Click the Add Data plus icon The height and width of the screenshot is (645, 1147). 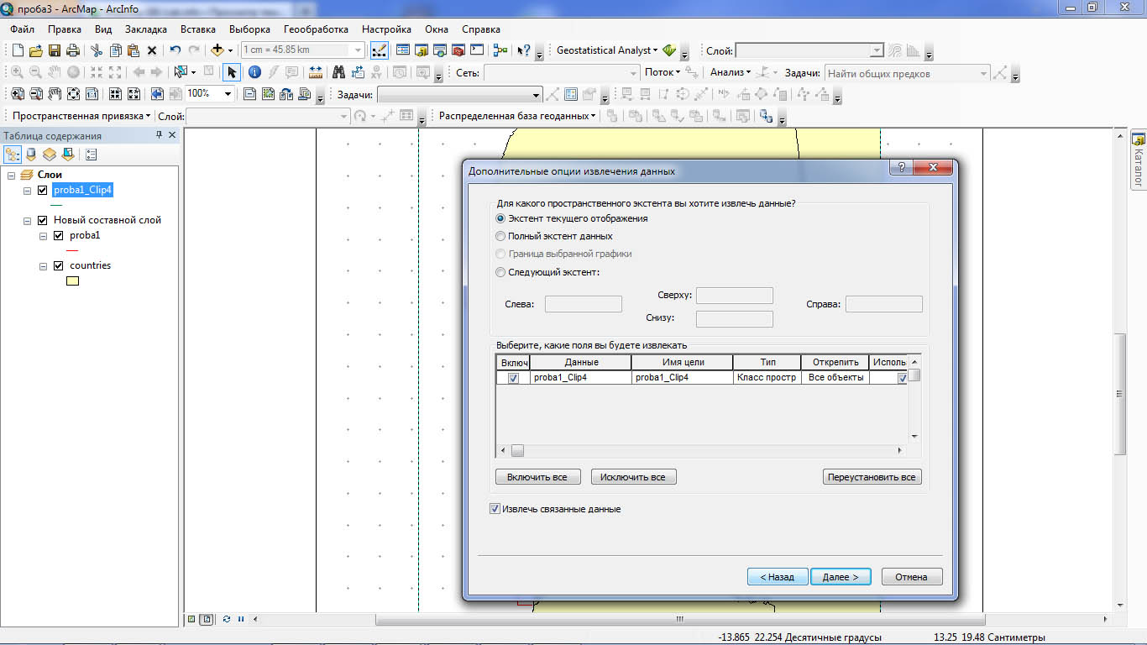[217, 50]
